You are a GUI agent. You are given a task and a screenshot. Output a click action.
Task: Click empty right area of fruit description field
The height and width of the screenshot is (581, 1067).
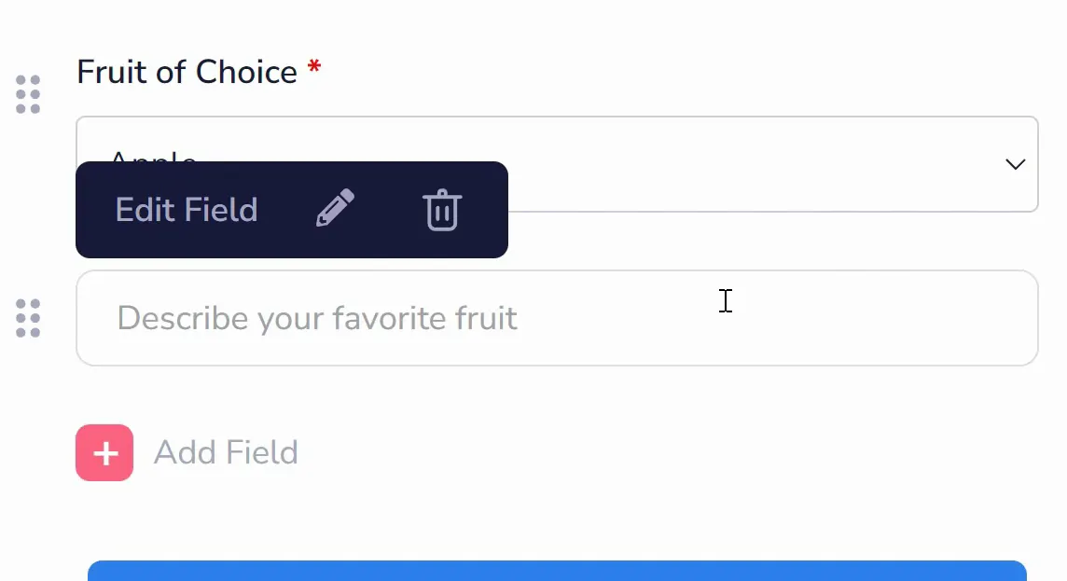(x=851, y=318)
